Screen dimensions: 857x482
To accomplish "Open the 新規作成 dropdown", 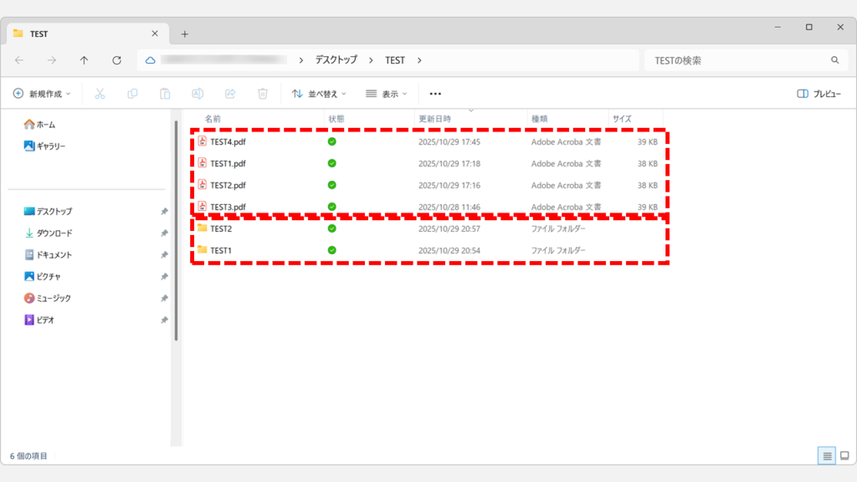I will 42,94.
